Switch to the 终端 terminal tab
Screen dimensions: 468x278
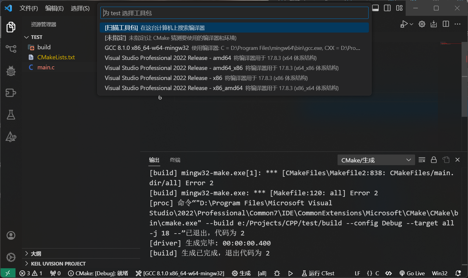pyautogui.click(x=175, y=160)
